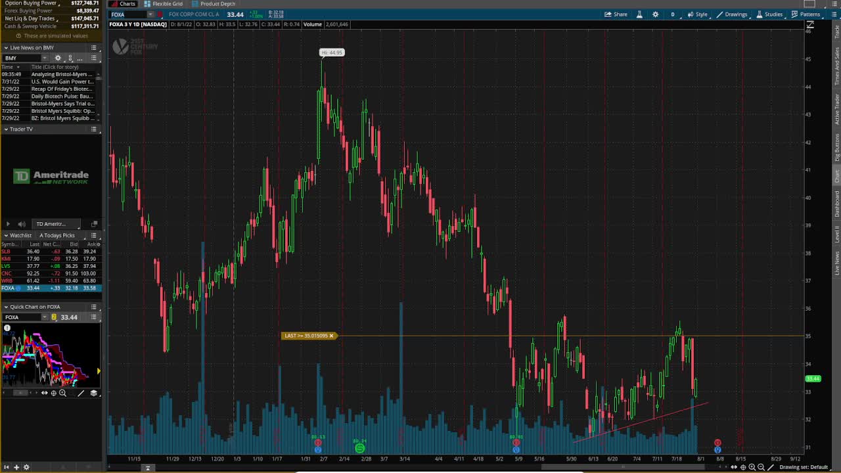Collapse the Trader TV section
The height and width of the screenshot is (473, 841).
(x=6, y=129)
